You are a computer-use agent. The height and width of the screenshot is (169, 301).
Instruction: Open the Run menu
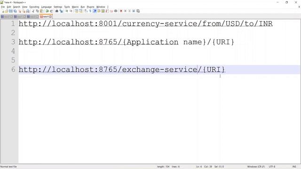[83, 7]
